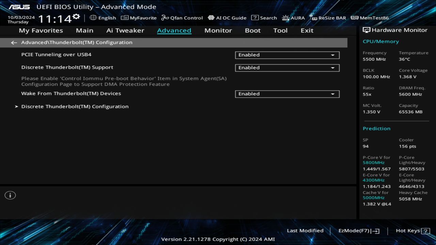
Task: Switch to the Ai Tweaker tab
Action: [125, 30]
